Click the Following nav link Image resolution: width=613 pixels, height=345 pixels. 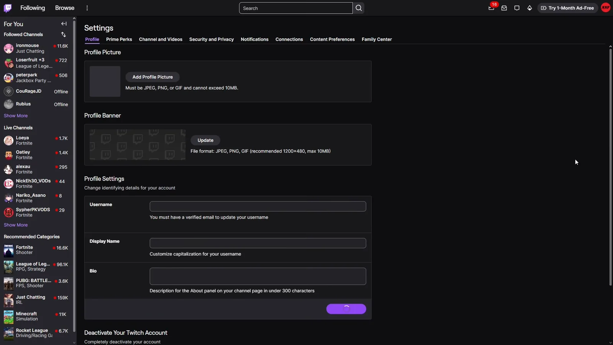point(33,8)
